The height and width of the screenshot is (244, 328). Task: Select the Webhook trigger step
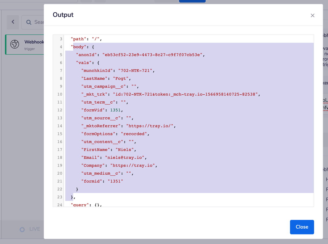pos(25,44)
